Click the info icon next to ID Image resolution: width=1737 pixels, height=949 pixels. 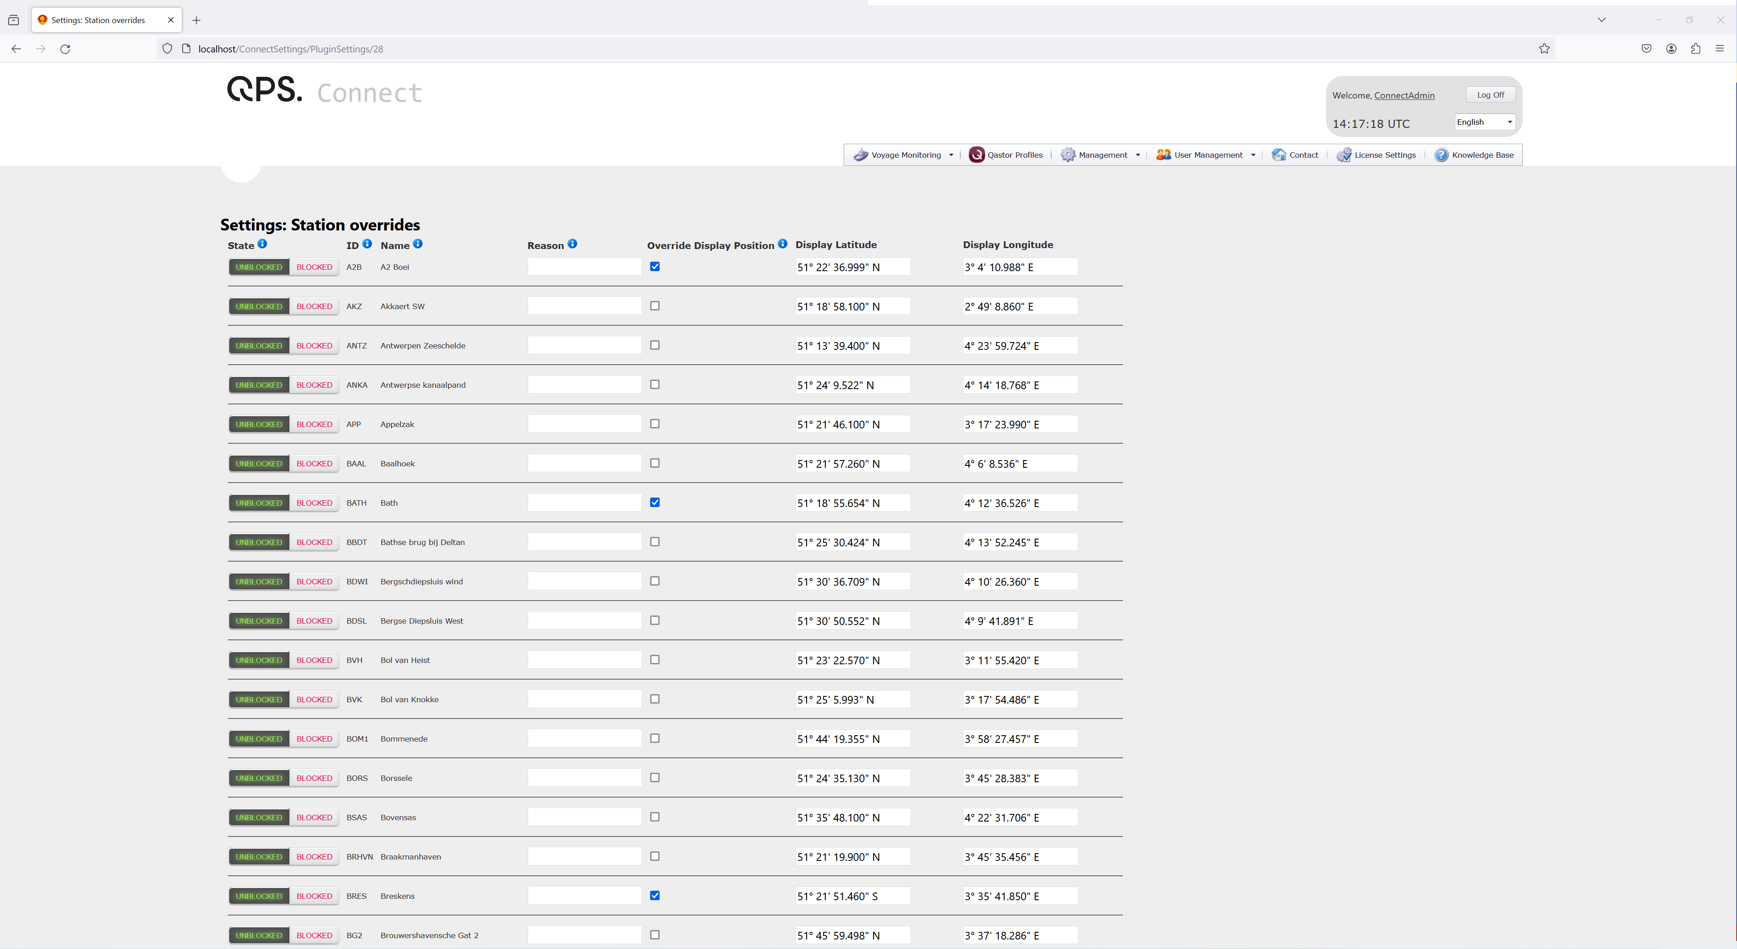coord(367,244)
